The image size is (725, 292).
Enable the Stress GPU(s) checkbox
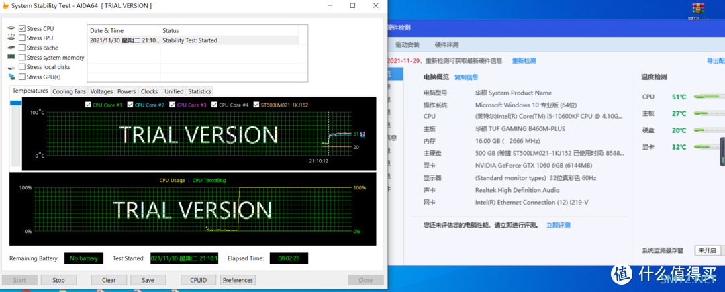pos(22,77)
